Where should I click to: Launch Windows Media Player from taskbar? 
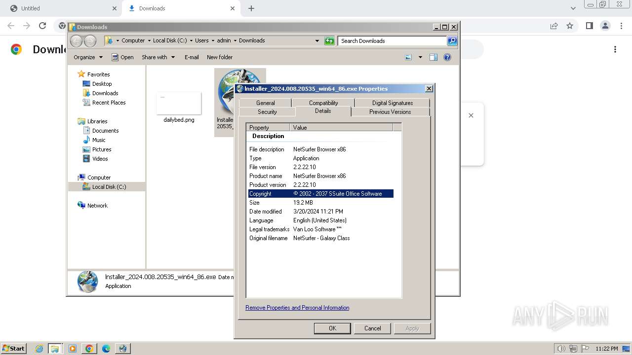click(x=73, y=349)
